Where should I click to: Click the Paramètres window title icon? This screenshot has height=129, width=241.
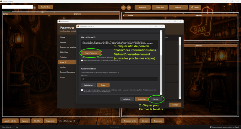60,21
